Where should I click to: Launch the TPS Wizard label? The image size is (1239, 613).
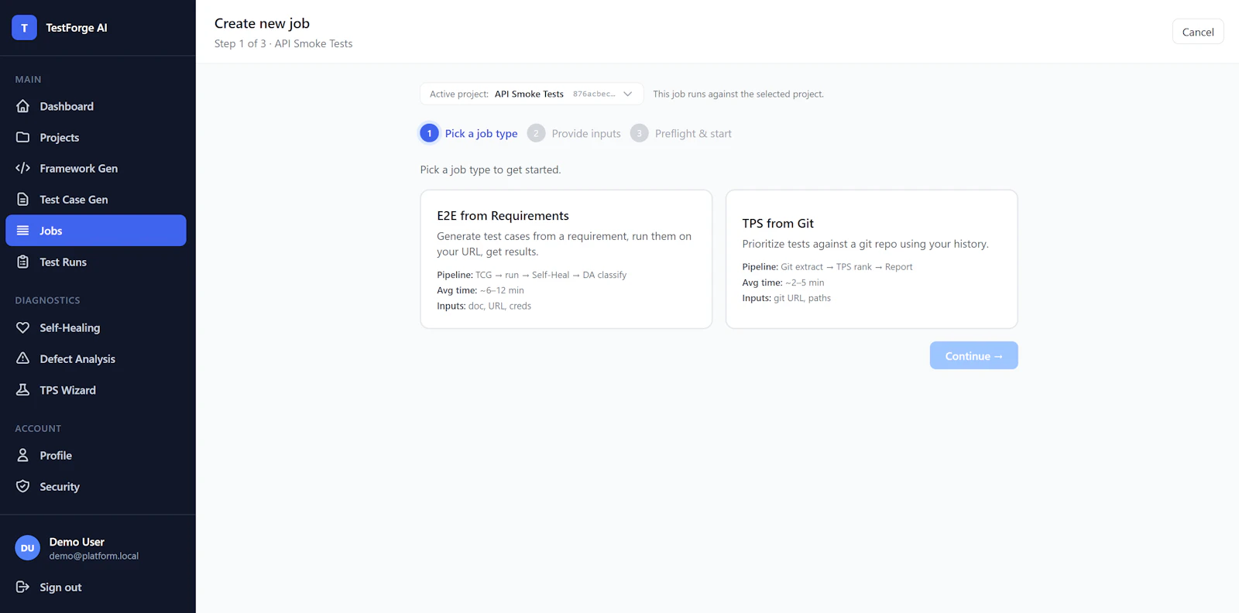(68, 390)
